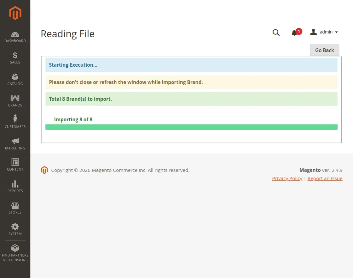Click the don't close or refresh warning
This screenshot has width=353, height=278.
pos(191,82)
